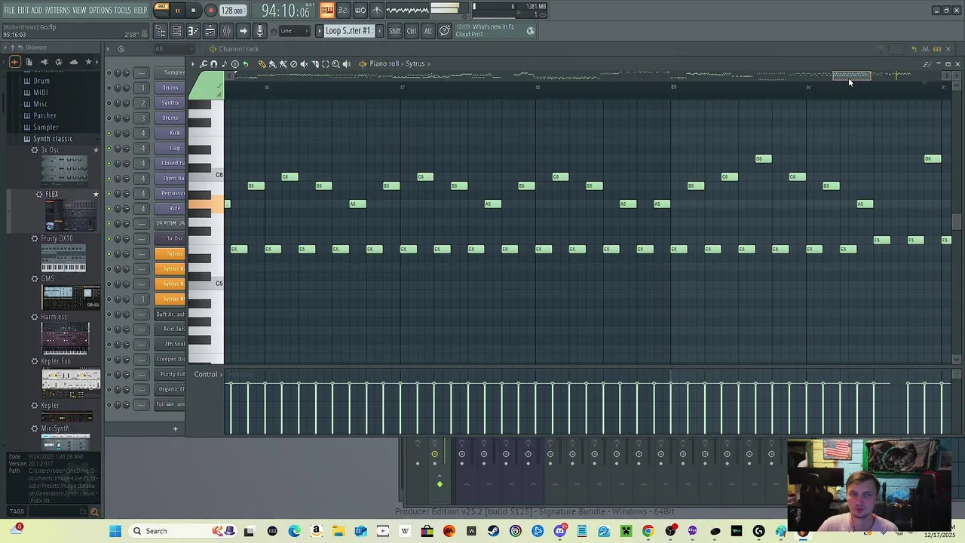965x543 pixels.
Task: Mute the Sampler channel
Action: tap(109, 72)
